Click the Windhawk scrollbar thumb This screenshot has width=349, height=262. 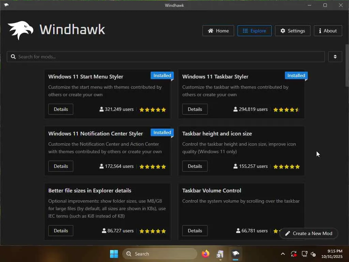point(347,65)
